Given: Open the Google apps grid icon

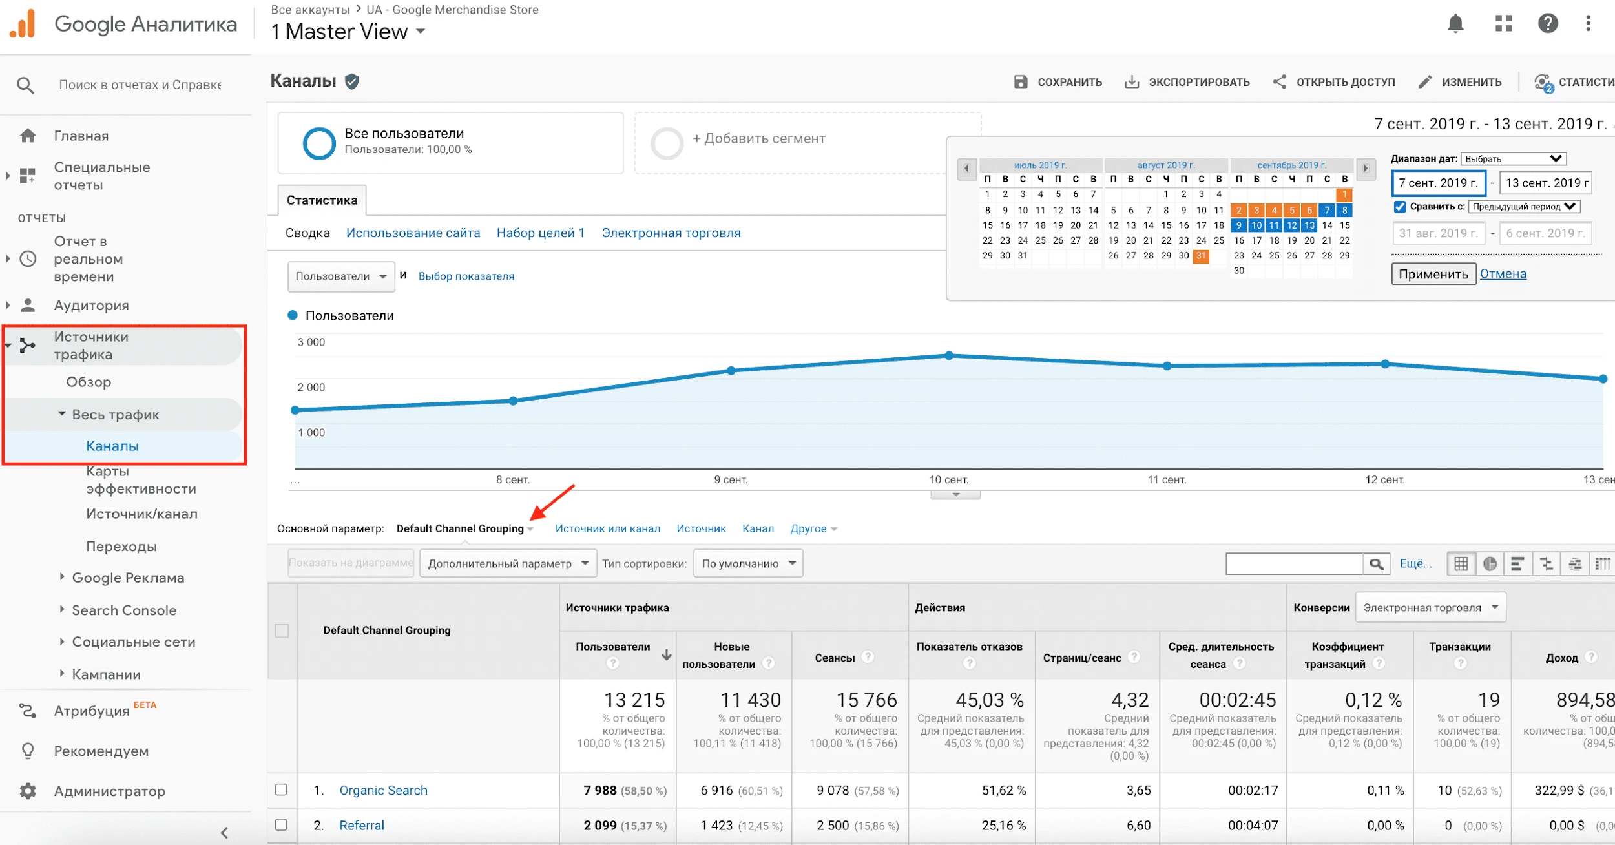Looking at the screenshot, I should pyautogui.click(x=1504, y=23).
